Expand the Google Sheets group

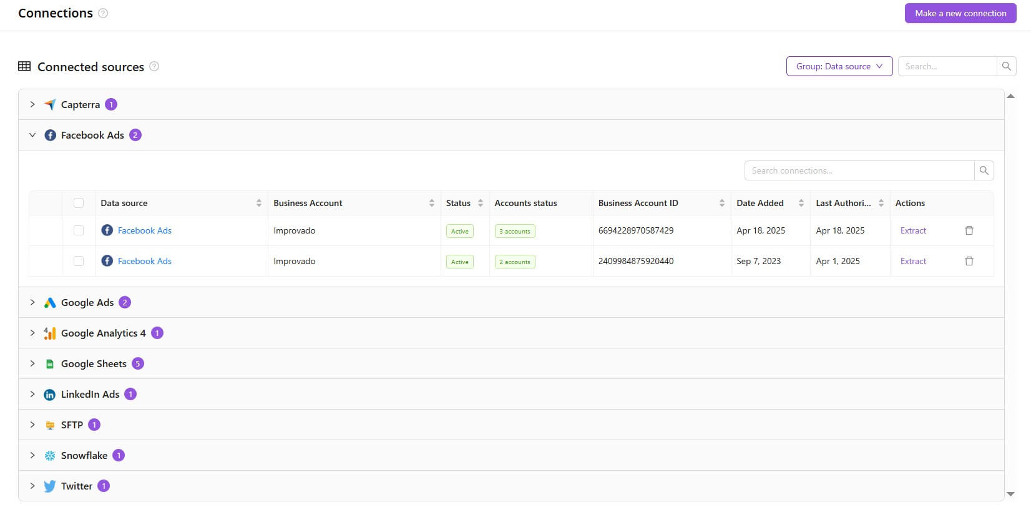tap(32, 363)
